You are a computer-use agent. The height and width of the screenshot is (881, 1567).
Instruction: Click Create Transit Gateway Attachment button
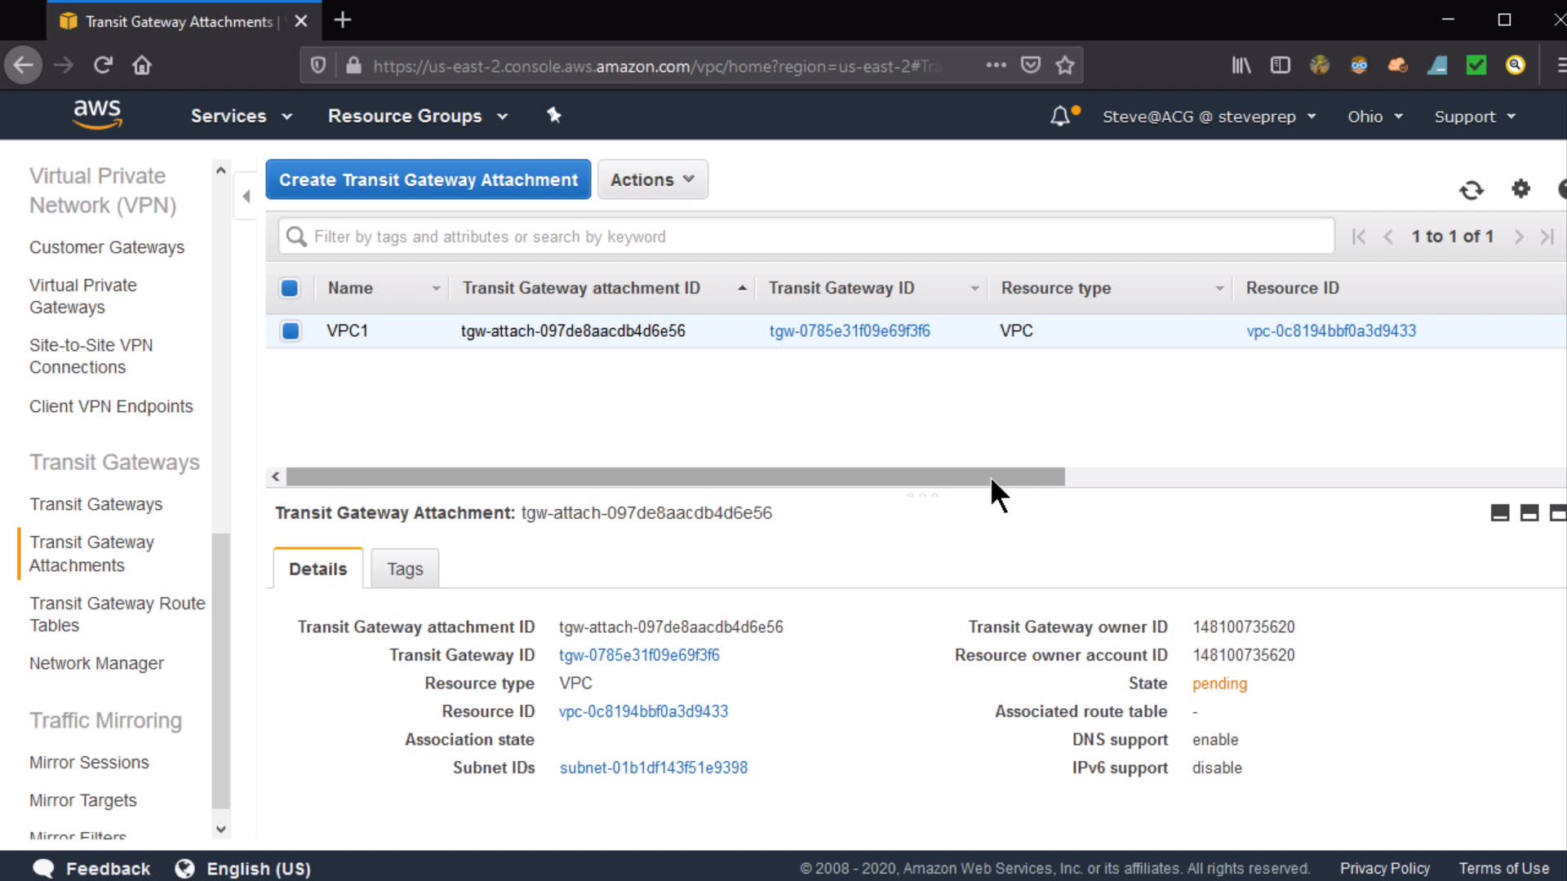tap(428, 179)
